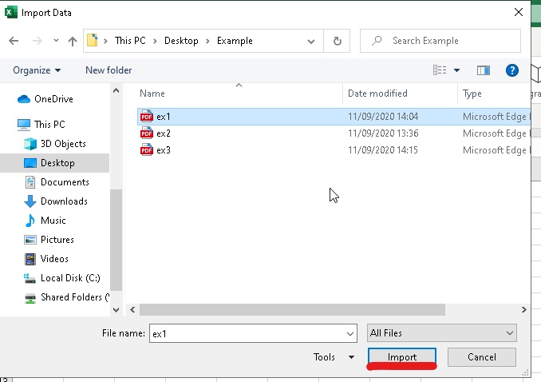
Task: Click the Import button
Action: 402,357
